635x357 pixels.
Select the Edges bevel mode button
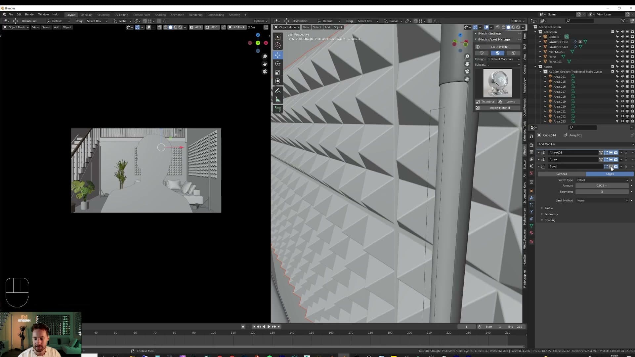click(x=610, y=174)
